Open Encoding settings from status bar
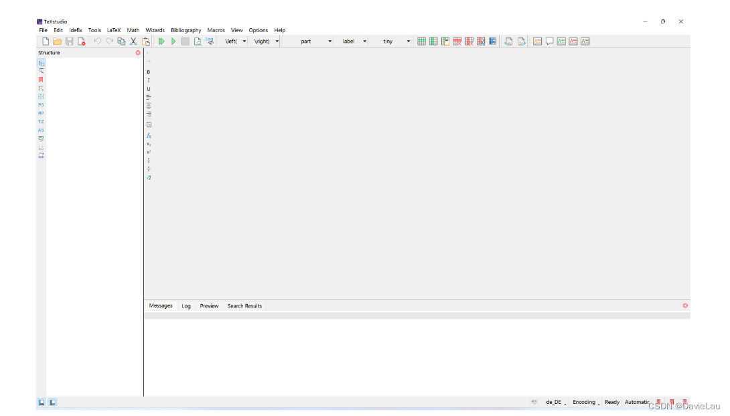The width and height of the screenshot is (730, 416). pos(583,402)
